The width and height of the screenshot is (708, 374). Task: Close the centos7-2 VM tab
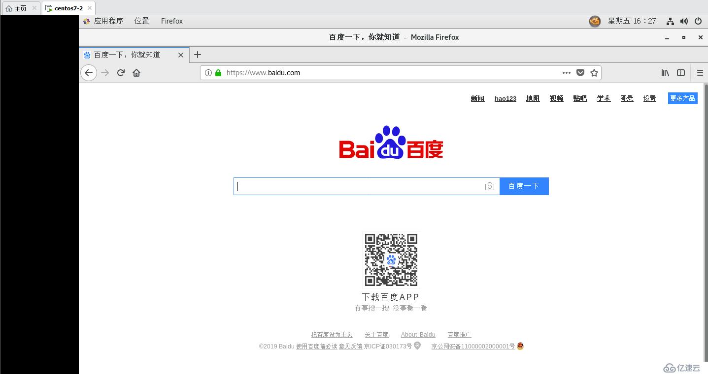click(89, 8)
